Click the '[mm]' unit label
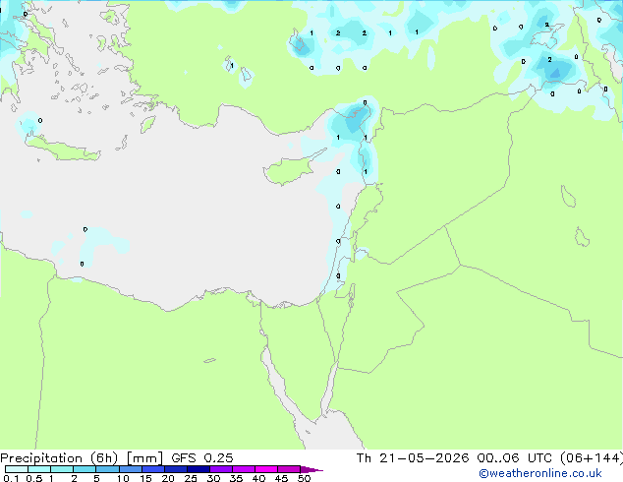Screen dimensions: 623x482 tap(144, 458)
